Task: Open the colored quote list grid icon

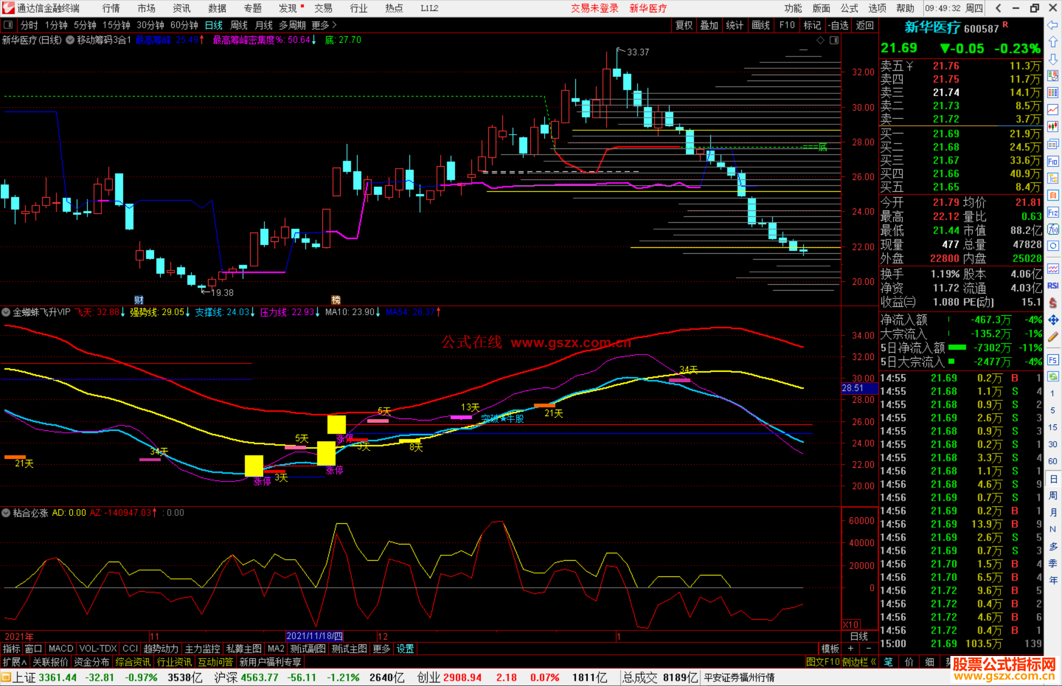Action: 1053,93
